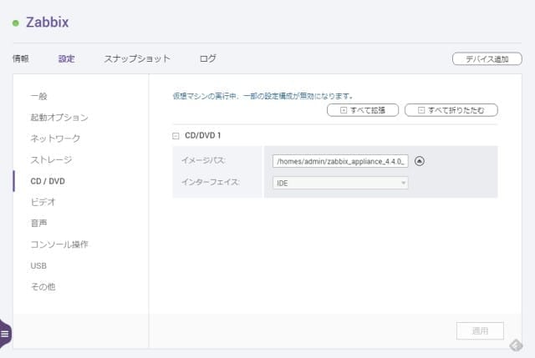
Task: Switch to the 設定 tab
Action: (x=67, y=58)
